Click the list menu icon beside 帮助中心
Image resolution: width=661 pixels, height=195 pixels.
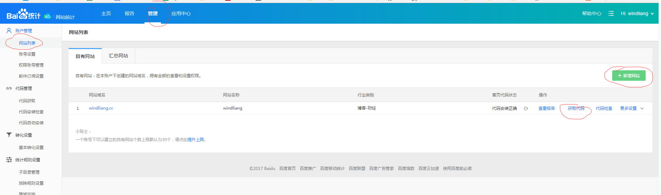(x=611, y=13)
